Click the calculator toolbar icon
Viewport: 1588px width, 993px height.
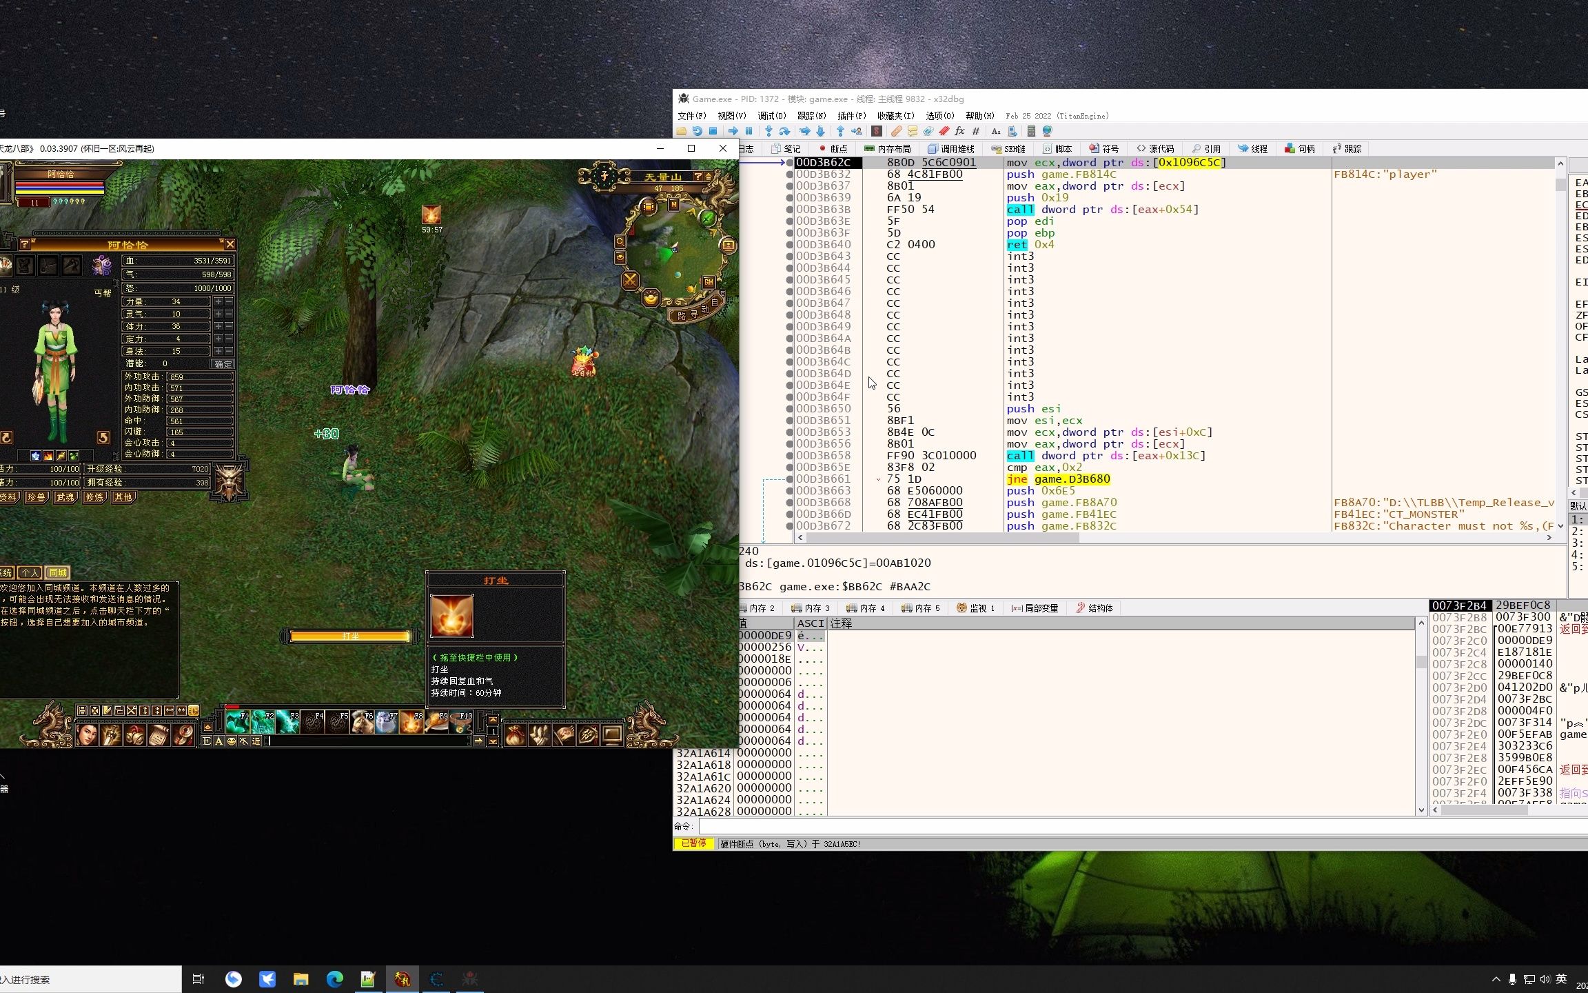1031,131
